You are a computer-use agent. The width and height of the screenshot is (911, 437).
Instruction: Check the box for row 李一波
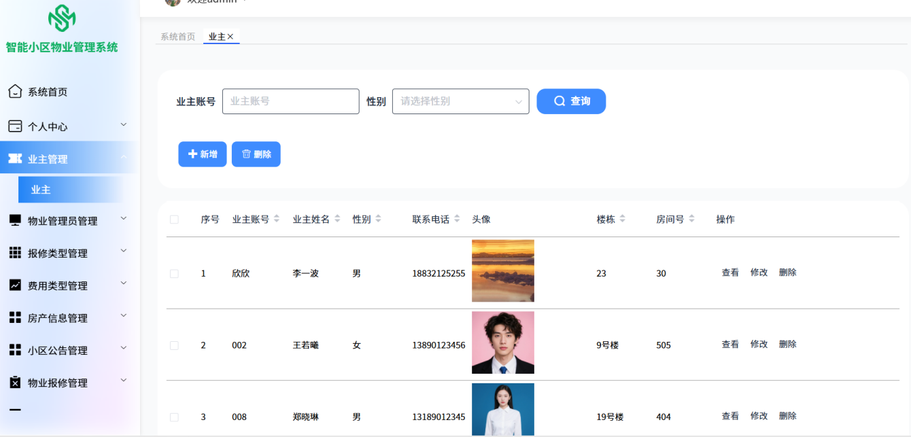(174, 273)
